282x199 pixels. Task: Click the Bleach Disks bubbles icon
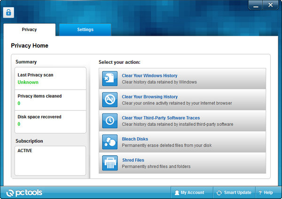[110, 142]
